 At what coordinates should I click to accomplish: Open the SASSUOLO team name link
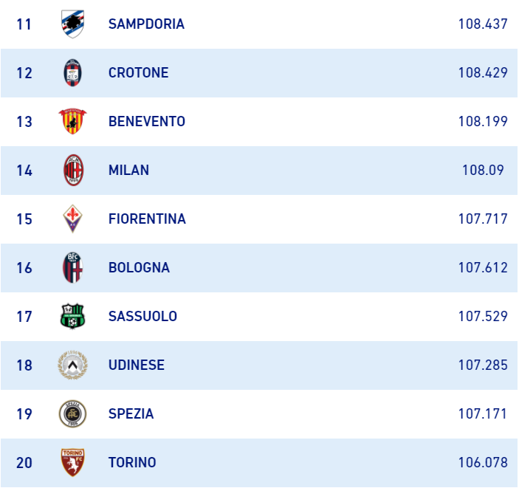click(x=142, y=317)
